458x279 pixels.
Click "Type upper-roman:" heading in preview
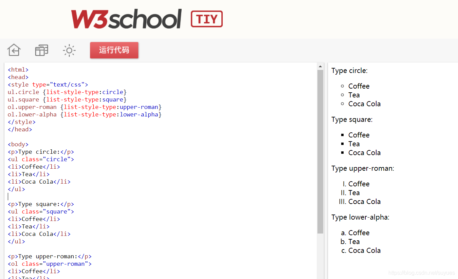tap(363, 168)
